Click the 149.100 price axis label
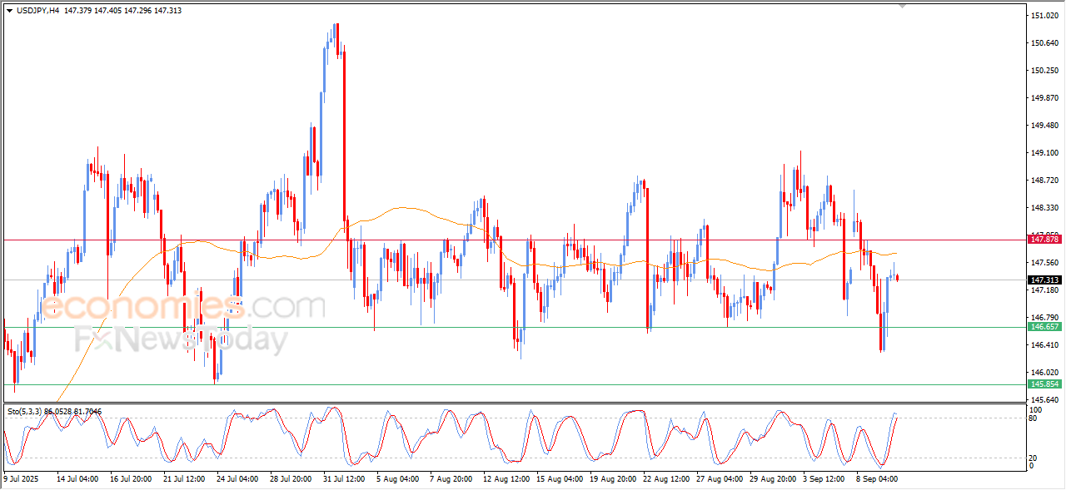 pos(1044,153)
